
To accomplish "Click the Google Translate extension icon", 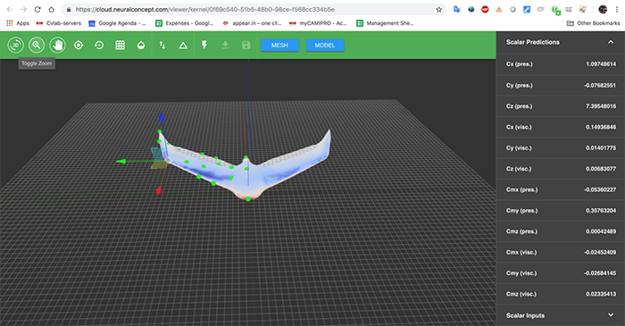I will pos(457,9).
